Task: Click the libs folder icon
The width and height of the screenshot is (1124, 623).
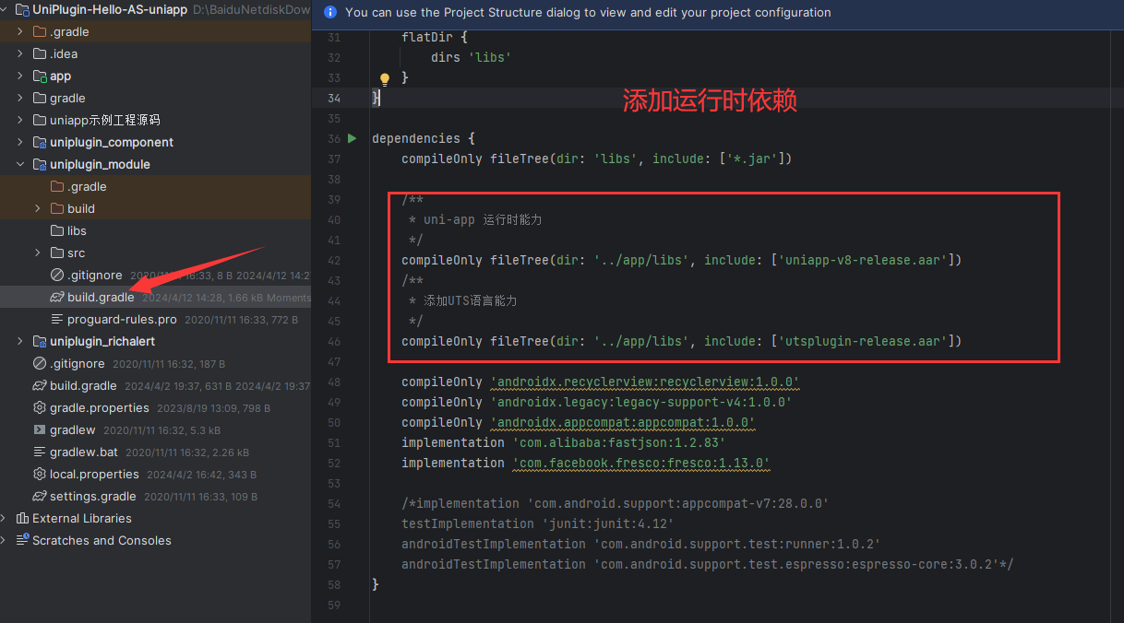Action: coord(57,230)
